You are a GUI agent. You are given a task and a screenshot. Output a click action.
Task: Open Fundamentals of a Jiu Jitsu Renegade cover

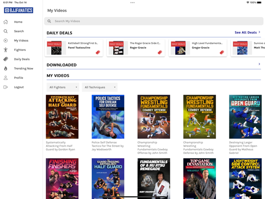click(154, 178)
